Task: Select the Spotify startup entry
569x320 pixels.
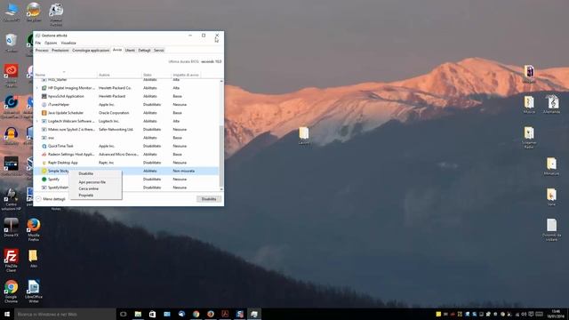Action: click(x=126, y=180)
